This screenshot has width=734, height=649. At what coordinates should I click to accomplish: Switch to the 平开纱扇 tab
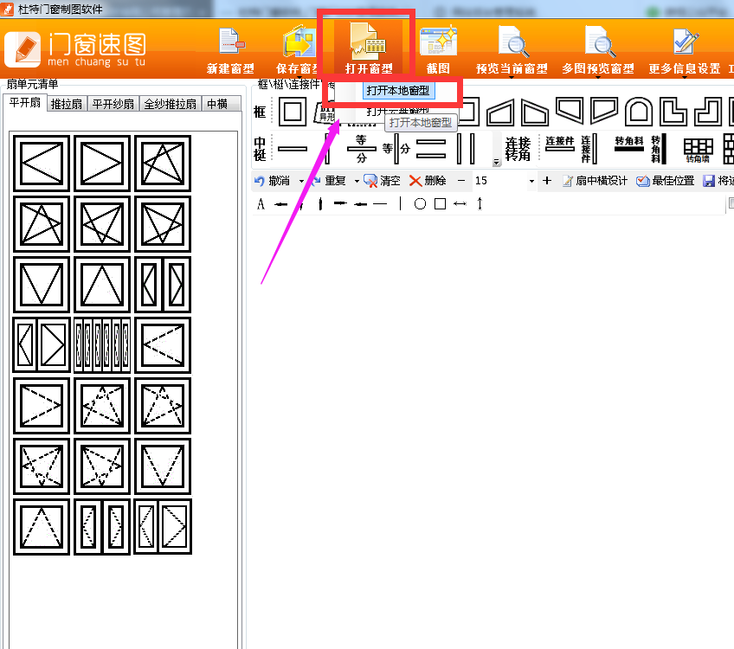coord(113,104)
